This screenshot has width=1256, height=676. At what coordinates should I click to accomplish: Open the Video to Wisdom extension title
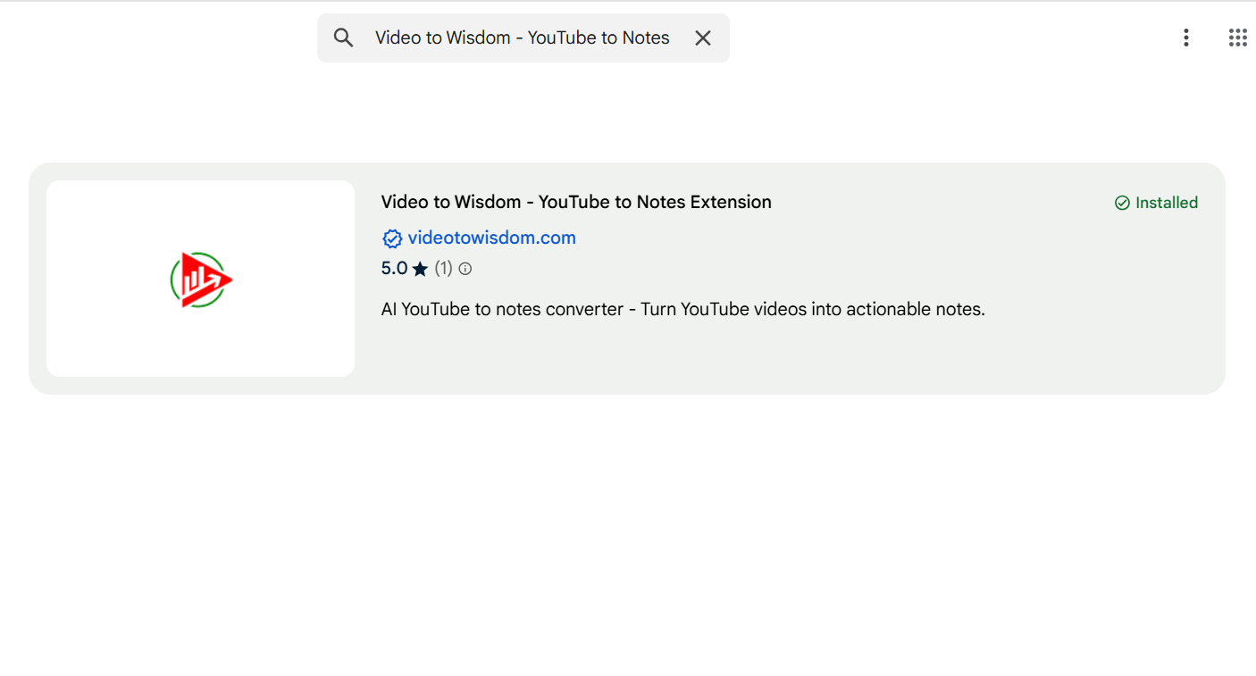pyautogui.click(x=576, y=202)
